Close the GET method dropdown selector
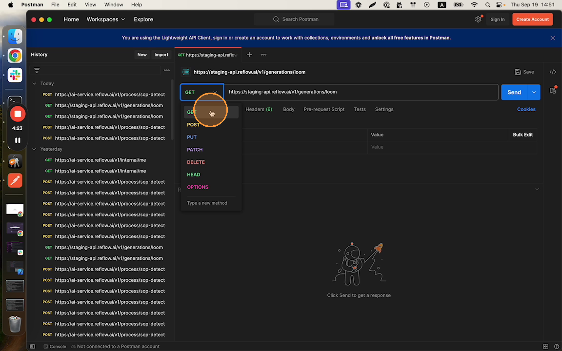The height and width of the screenshot is (351, 562). click(202, 93)
